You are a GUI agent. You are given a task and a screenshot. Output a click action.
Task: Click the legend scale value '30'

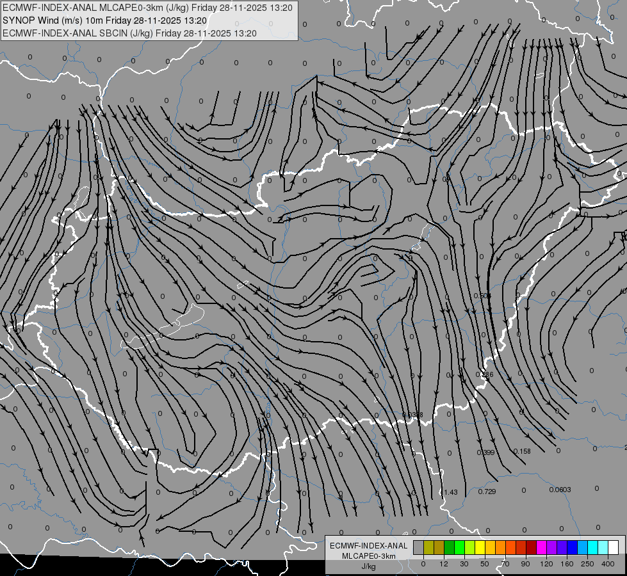coord(464,564)
